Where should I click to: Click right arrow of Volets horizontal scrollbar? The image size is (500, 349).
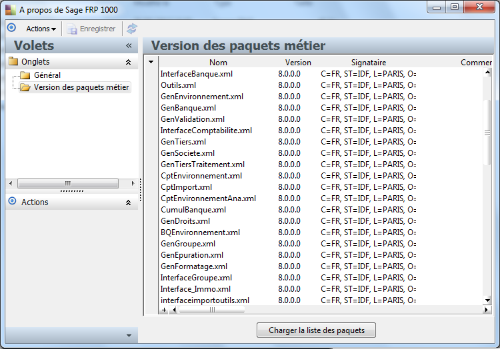pyautogui.click(x=133, y=183)
